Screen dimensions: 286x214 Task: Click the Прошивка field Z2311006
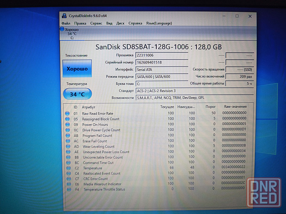pyautogui.click(x=162, y=55)
